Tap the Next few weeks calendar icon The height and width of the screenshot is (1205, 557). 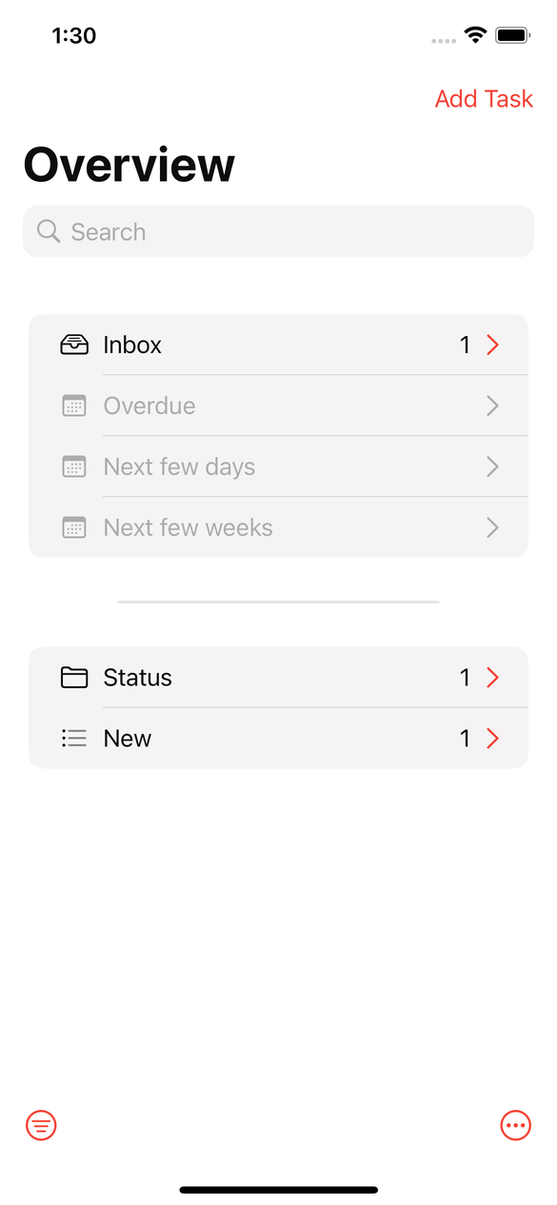coord(74,527)
